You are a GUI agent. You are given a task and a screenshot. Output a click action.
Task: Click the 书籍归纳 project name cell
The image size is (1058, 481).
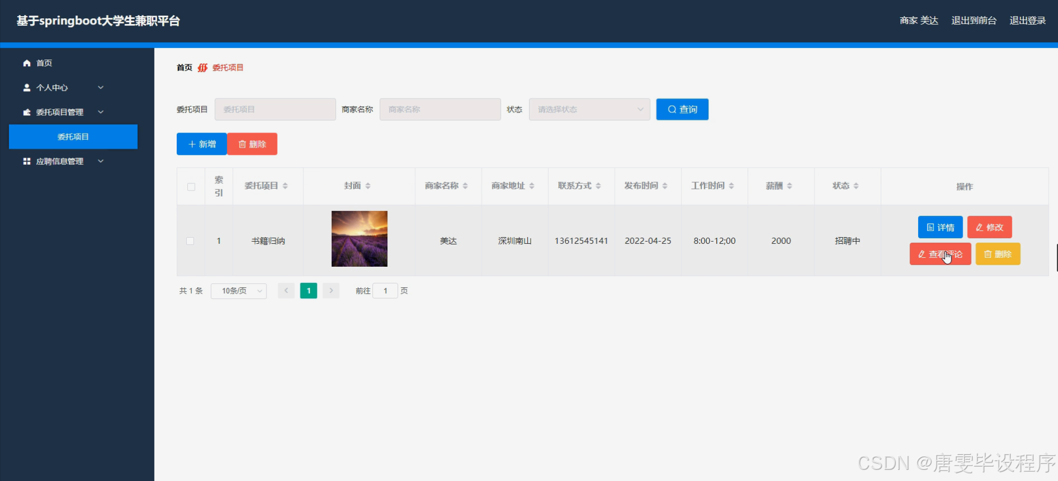tap(268, 241)
